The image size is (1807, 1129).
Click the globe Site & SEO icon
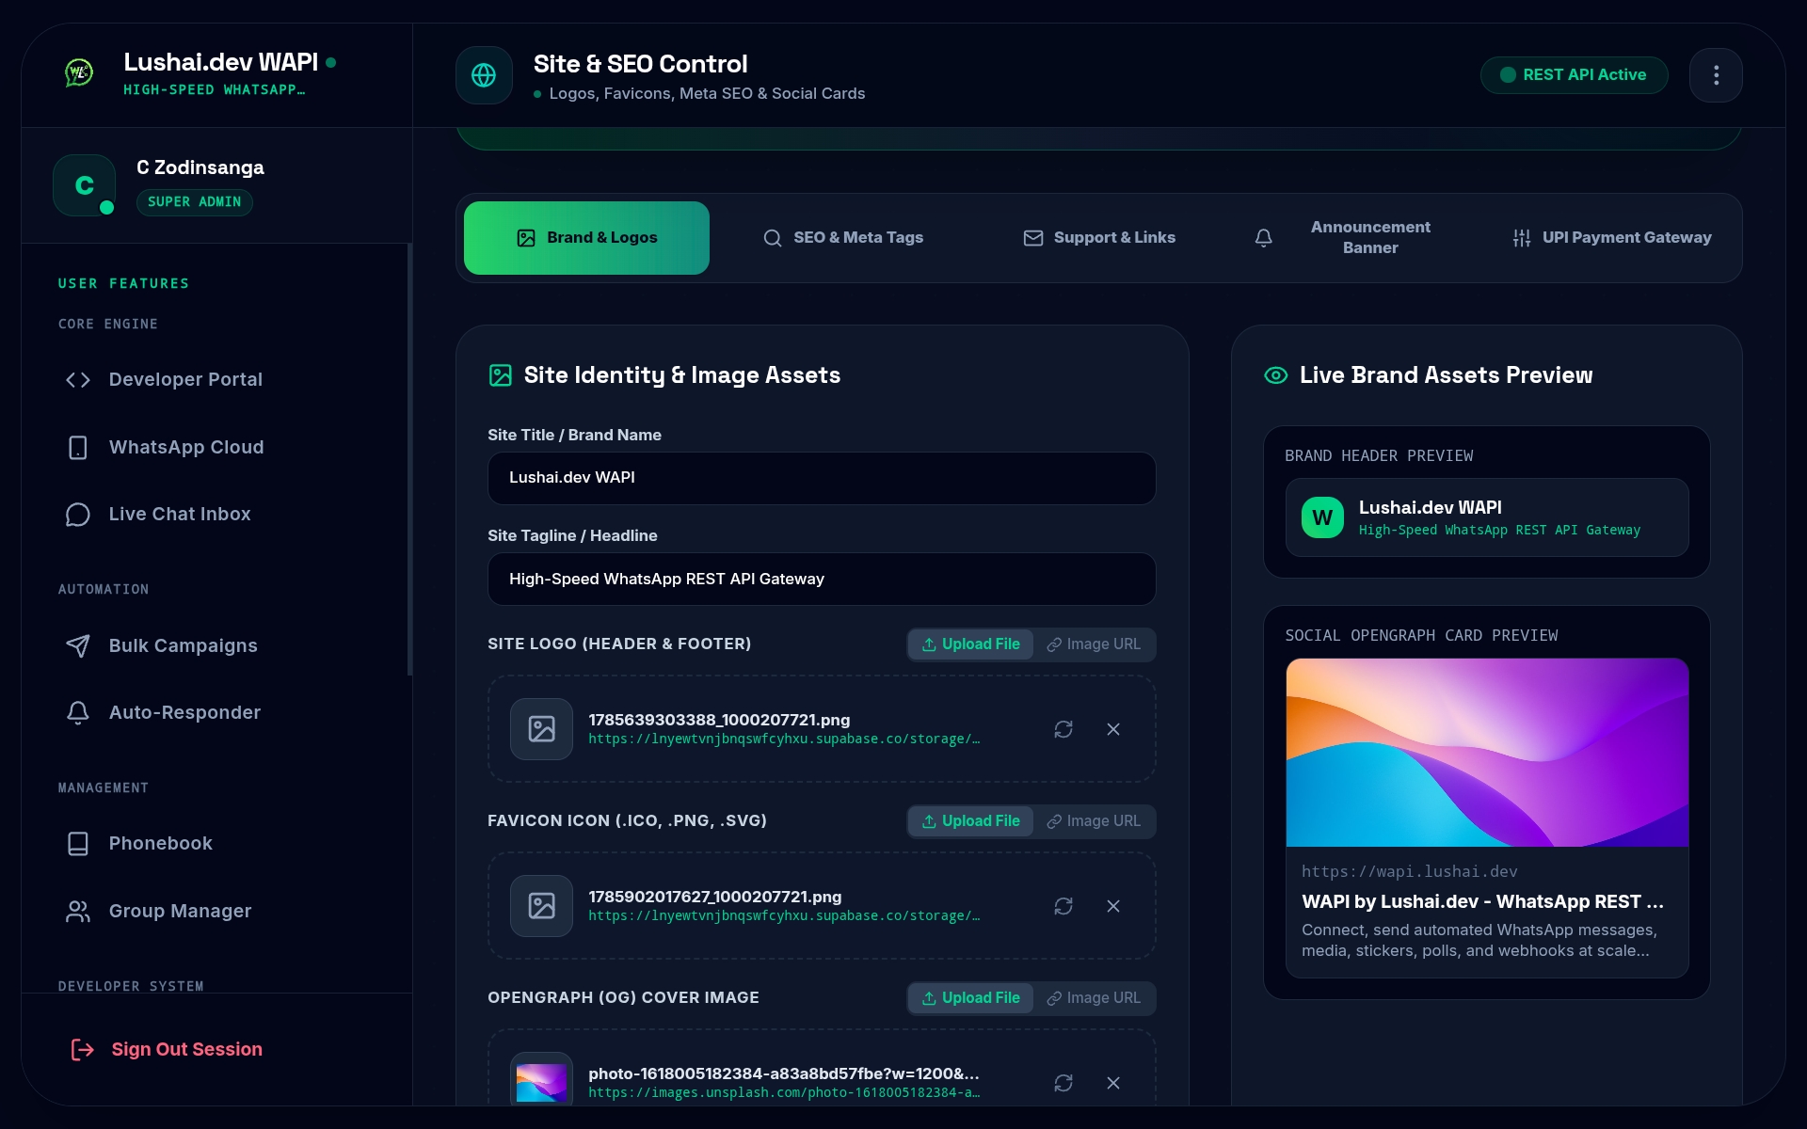[484, 75]
